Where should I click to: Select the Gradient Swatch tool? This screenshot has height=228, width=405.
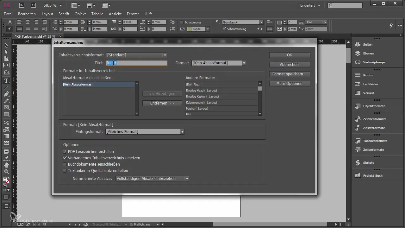click(x=6, y=136)
